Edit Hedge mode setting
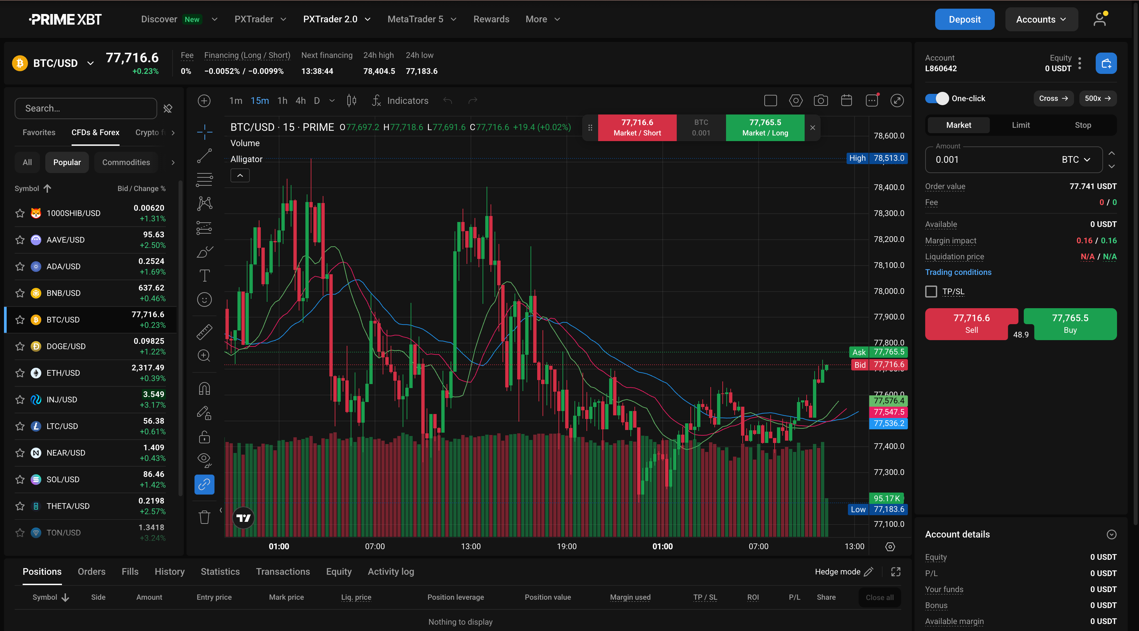The height and width of the screenshot is (631, 1139). (868, 572)
